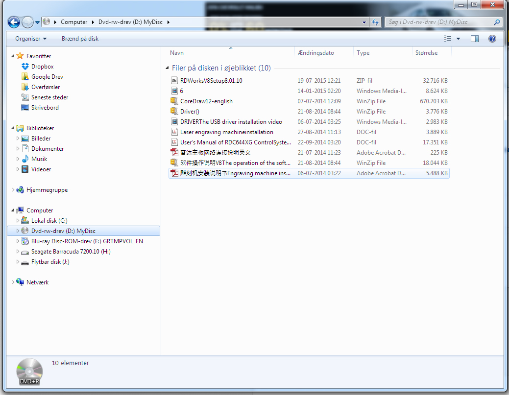Expand the Lokal disk (C:) tree node
Screen dimensions: 509x395
18,221
